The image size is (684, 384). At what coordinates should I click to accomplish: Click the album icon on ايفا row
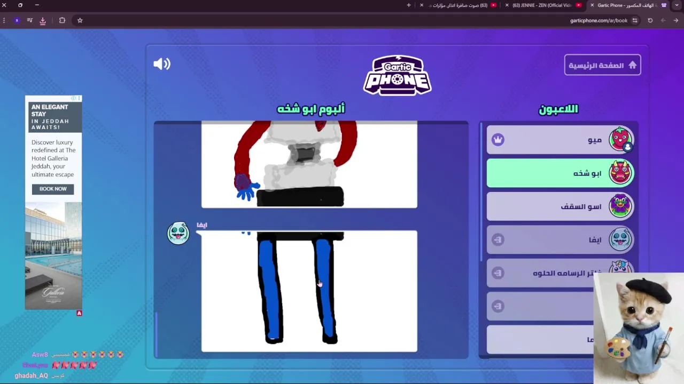(498, 240)
